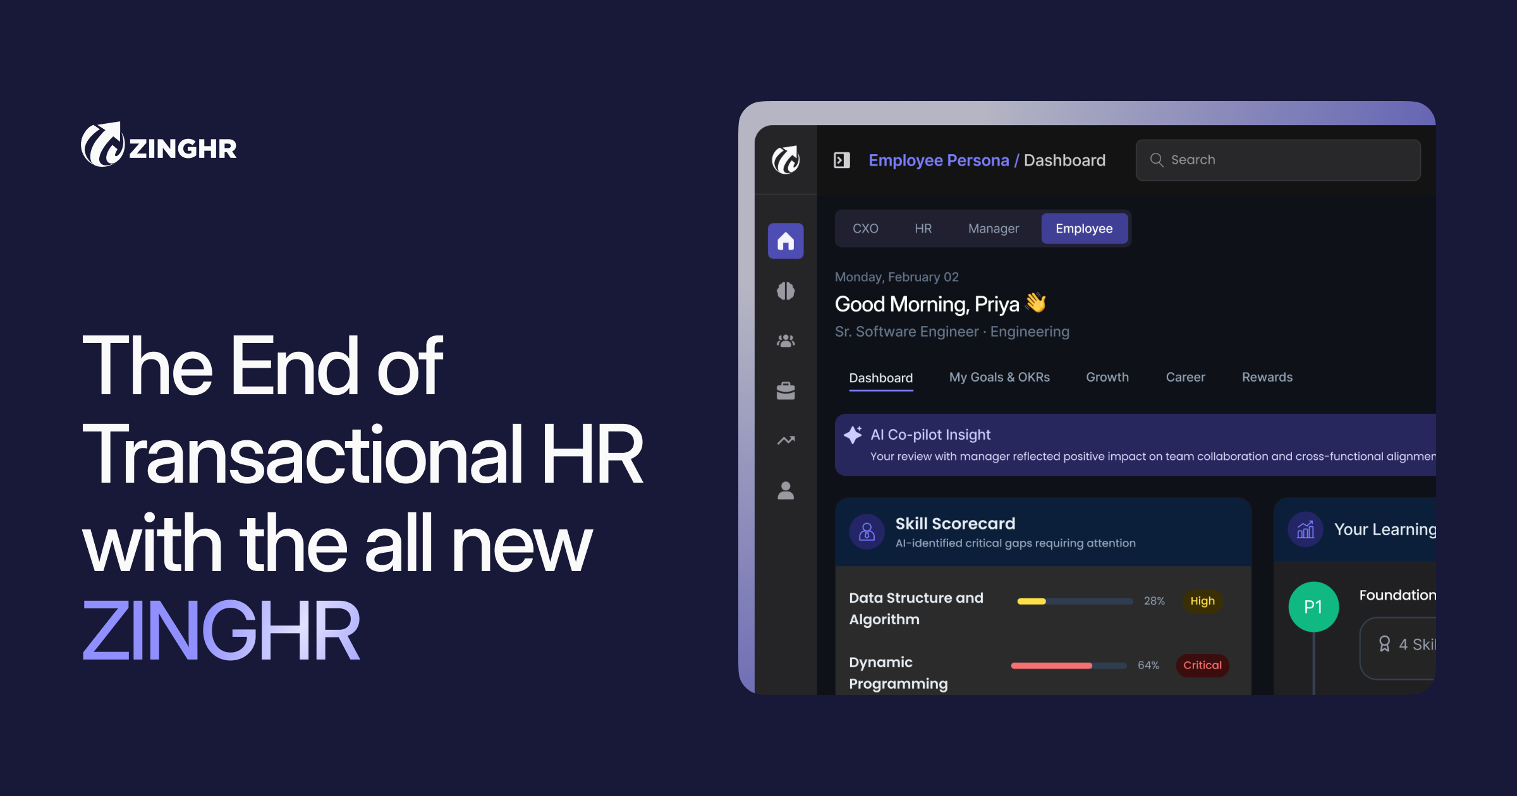
Task: Open the brain AI sidebar icon
Action: pyautogui.click(x=786, y=291)
